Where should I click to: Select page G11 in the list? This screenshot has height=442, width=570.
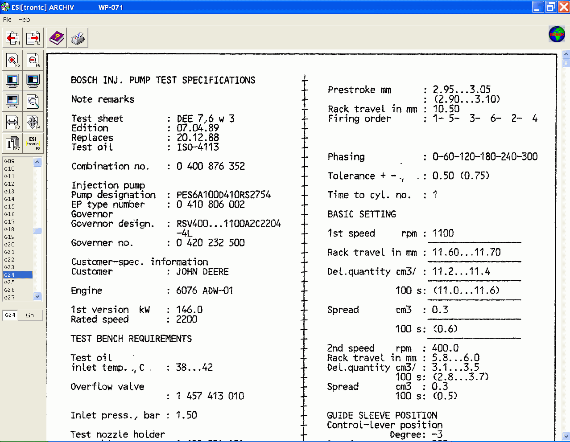(18, 176)
